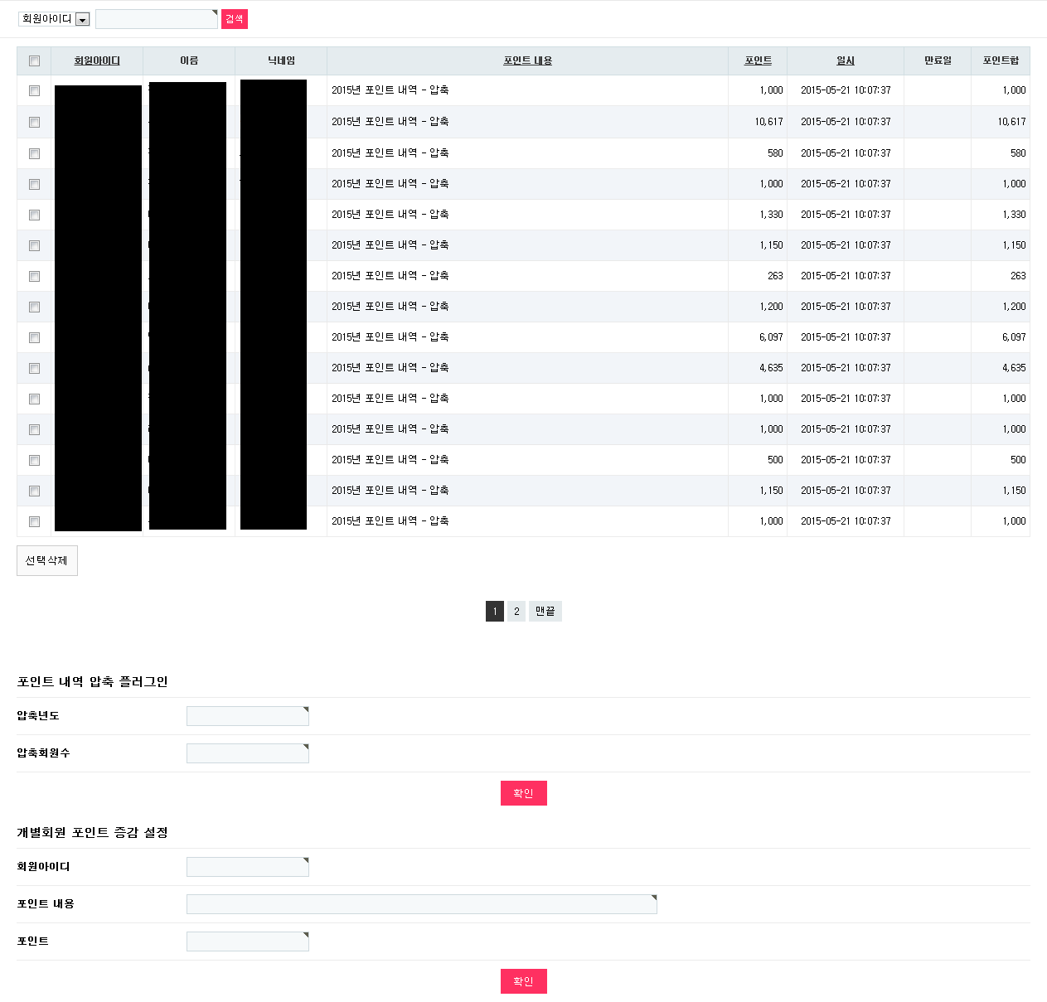
Task: Click the 포인트 내용 input field
Action: [x=421, y=903]
